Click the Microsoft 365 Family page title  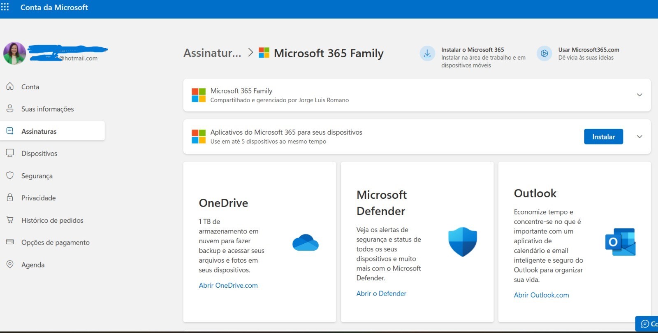click(329, 53)
